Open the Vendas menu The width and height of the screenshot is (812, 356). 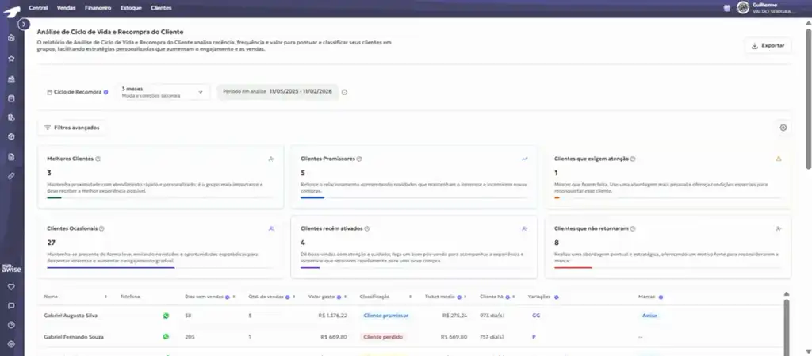coord(67,8)
